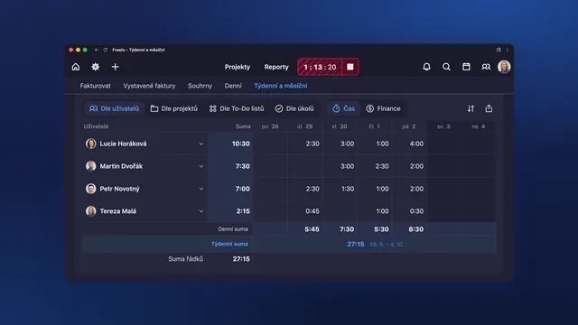578x325 pixels.
Task: Switch to Fakturovat tab
Action: [x=95, y=86]
